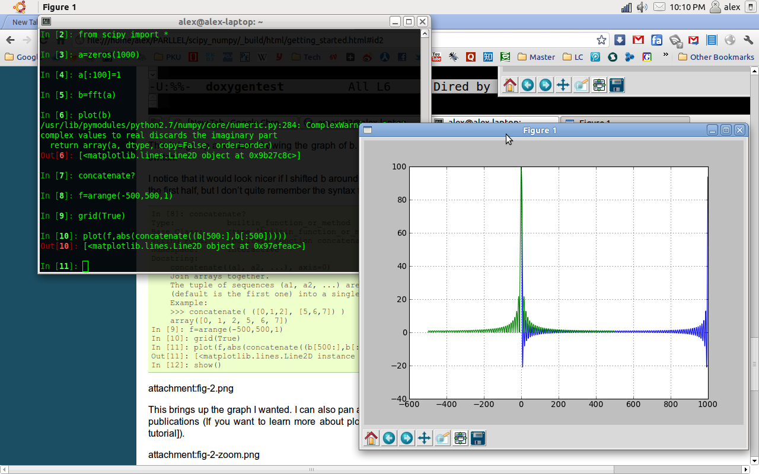This screenshot has width=759, height=474.
Task: Click the webpage vertical scrollbar up arrow
Action: click(x=754, y=70)
